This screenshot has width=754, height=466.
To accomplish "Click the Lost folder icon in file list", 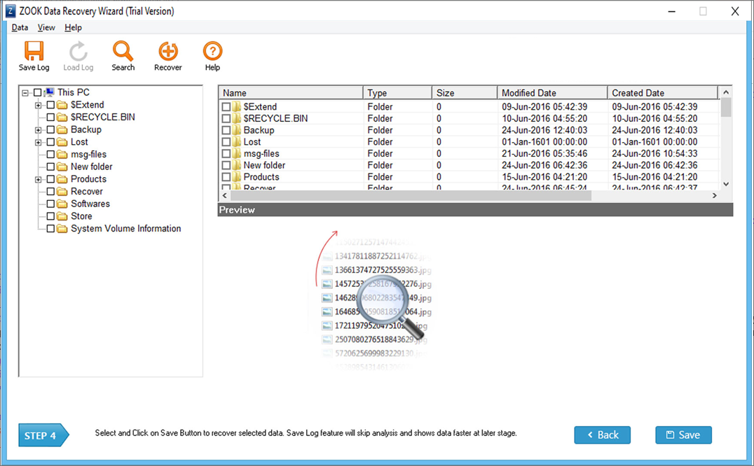I will (x=237, y=141).
